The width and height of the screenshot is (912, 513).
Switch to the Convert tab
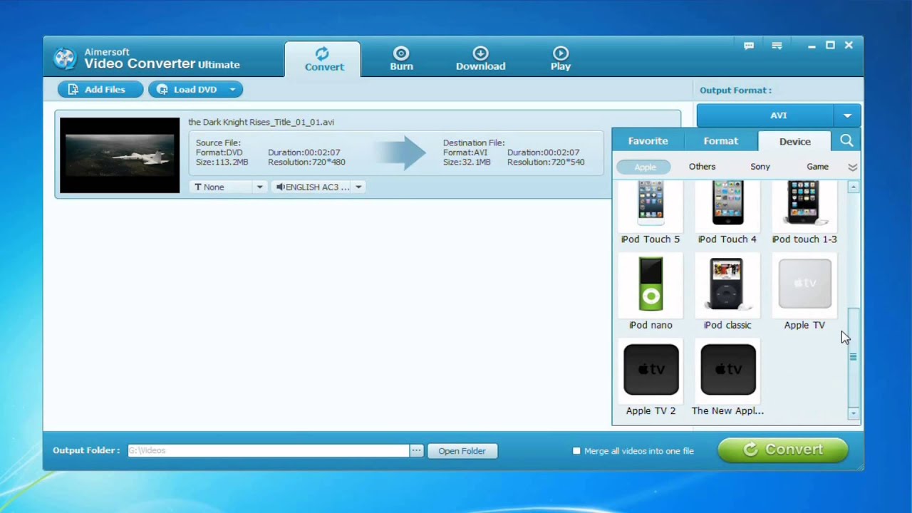click(x=323, y=59)
